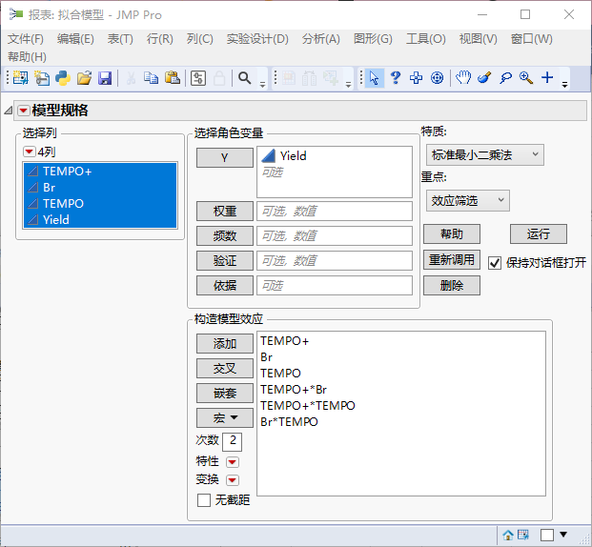Click the Save (floppy disk) toolbar icon
Viewport: 592px width, 547px height.
click(105, 78)
